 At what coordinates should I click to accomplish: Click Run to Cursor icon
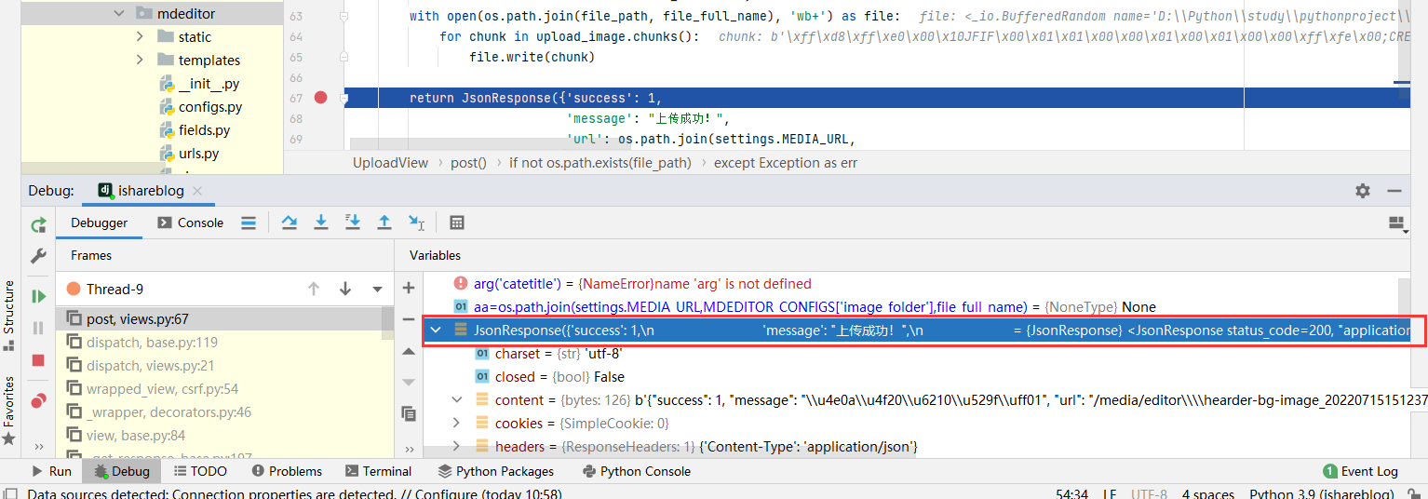416,223
